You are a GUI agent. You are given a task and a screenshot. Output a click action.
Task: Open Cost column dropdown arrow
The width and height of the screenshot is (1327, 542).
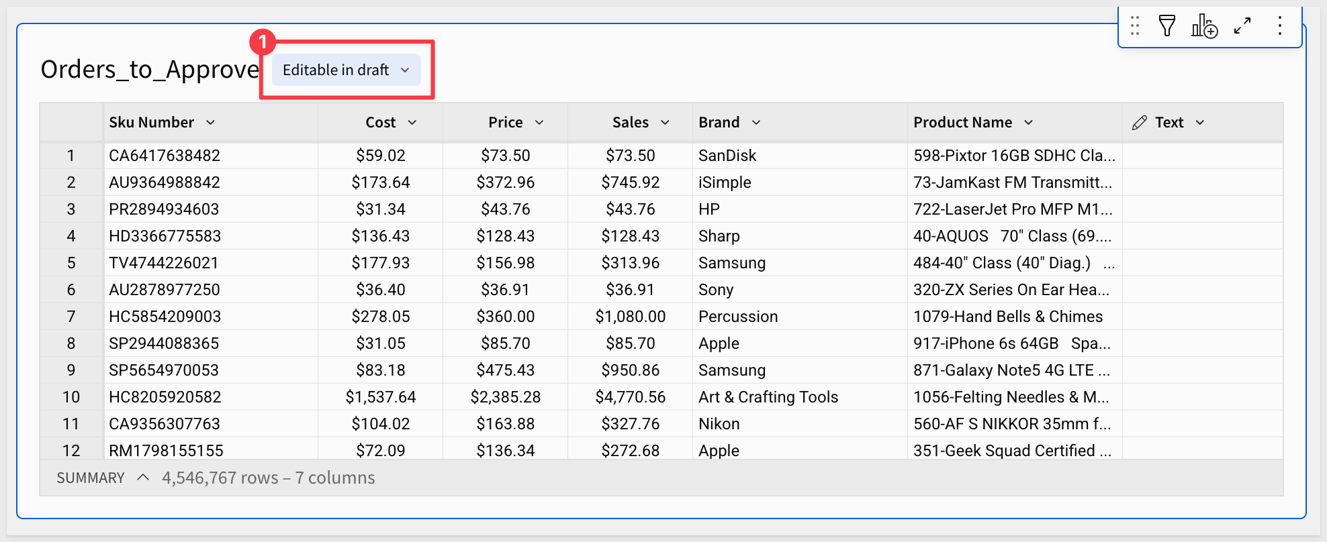click(x=412, y=123)
